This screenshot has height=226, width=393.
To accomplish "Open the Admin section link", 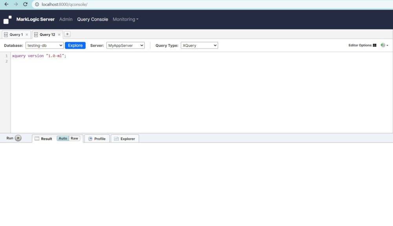I will 66,19.
